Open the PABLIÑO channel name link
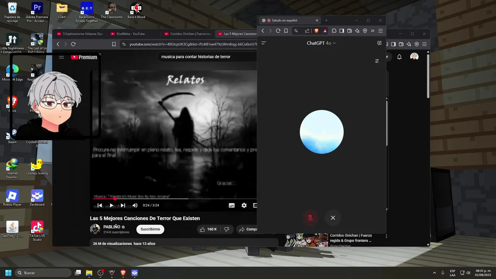The image size is (496, 279). (x=112, y=227)
